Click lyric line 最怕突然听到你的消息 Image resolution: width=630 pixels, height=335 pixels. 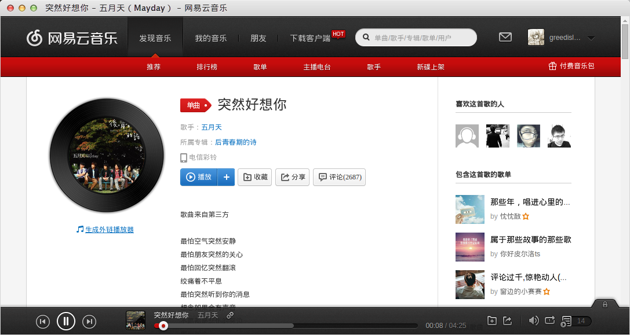click(215, 294)
